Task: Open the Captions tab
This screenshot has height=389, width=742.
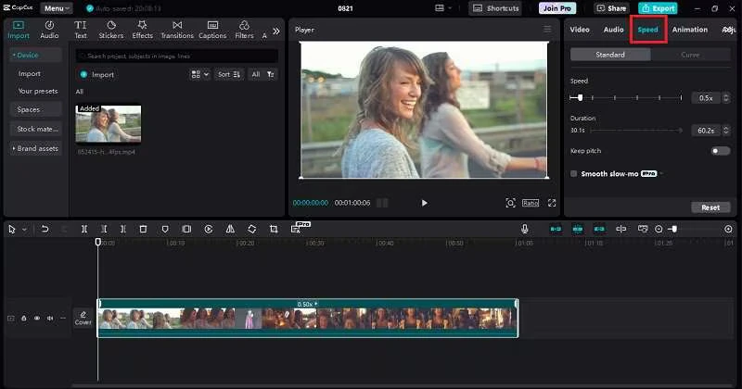Action: click(x=212, y=30)
